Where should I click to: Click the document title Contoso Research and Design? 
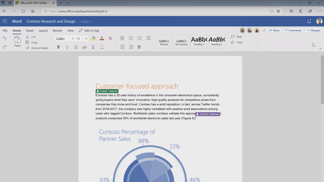coord(51,21)
